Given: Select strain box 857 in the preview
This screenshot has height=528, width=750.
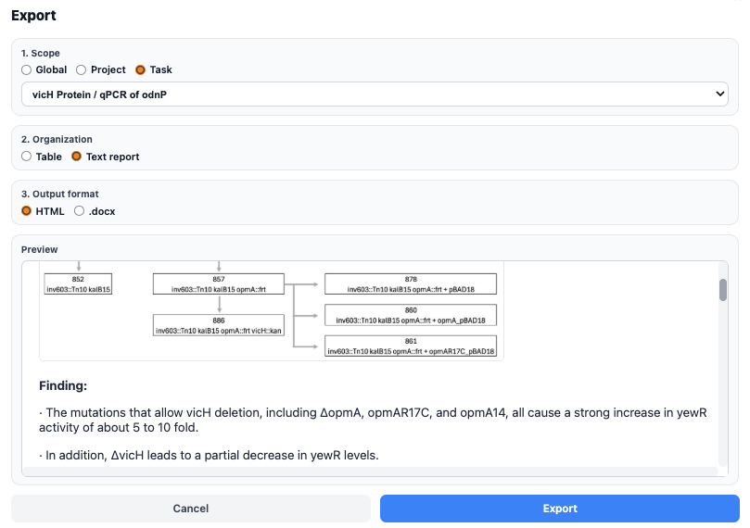Looking at the screenshot, I should [218, 283].
